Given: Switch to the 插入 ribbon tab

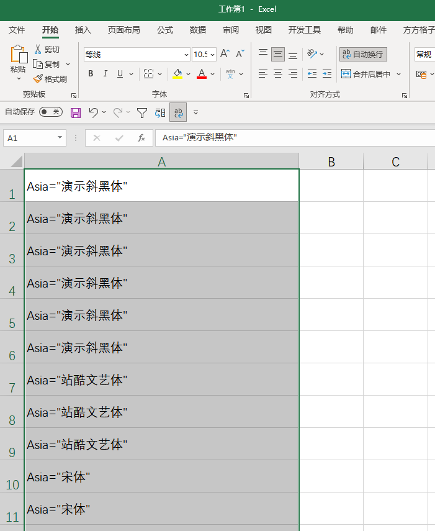Looking at the screenshot, I should click(83, 30).
